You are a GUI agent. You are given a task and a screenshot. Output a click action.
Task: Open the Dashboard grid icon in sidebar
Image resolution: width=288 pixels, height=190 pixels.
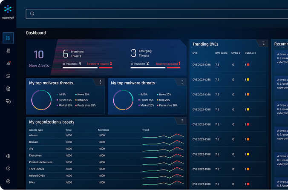[8, 38]
